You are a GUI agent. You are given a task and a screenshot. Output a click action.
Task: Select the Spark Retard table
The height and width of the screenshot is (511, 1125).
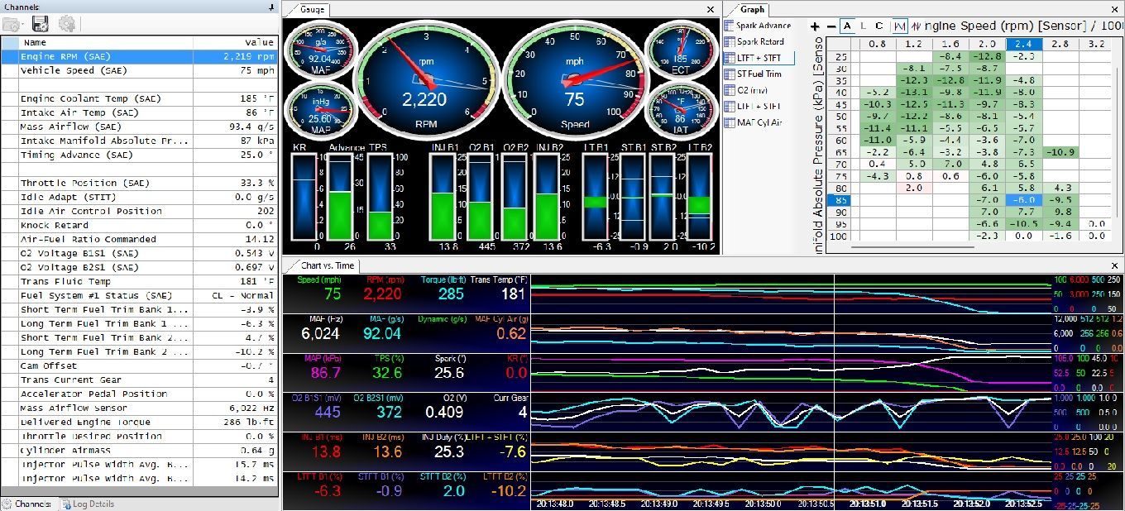click(759, 42)
